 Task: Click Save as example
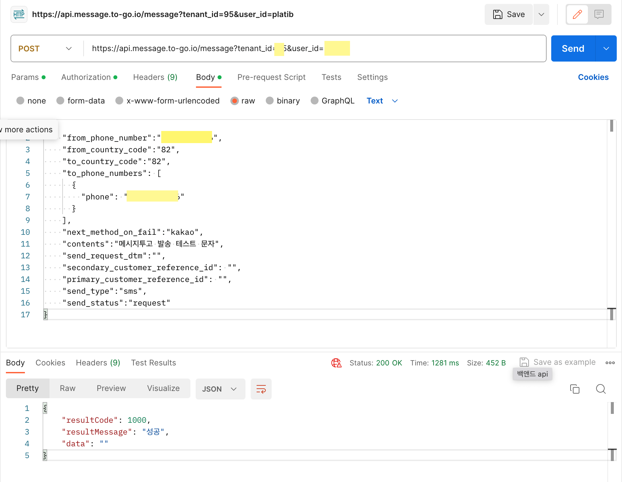557,362
